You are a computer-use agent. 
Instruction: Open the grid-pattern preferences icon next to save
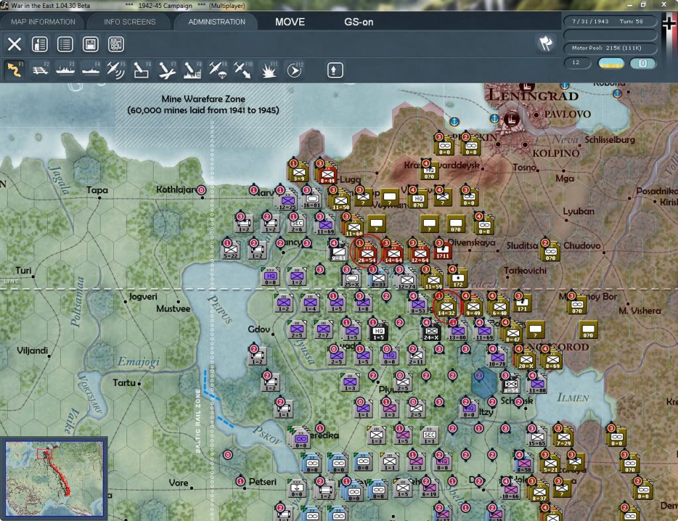click(116, 44)
